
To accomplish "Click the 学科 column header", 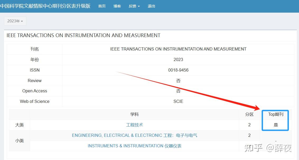I will click(134, 114).
